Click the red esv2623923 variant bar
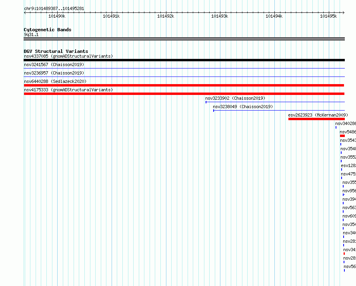The image size is (356, 286). click(x=316, y=119)
